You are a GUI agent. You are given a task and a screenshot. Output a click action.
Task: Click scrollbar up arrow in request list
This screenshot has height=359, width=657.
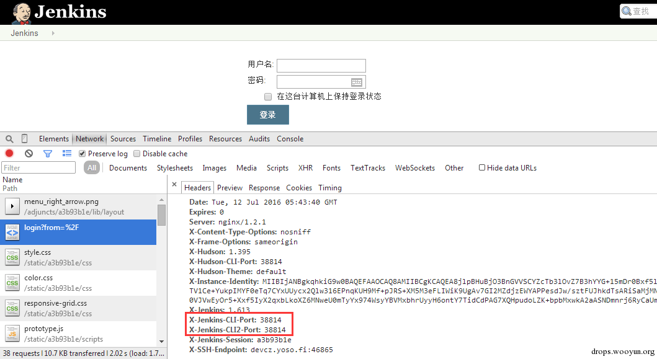coord(162,200)
